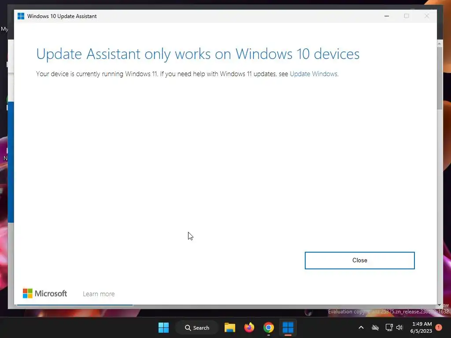Open the notification badge
The width and height of the screenshot is (451, 338).
(439, 327)
